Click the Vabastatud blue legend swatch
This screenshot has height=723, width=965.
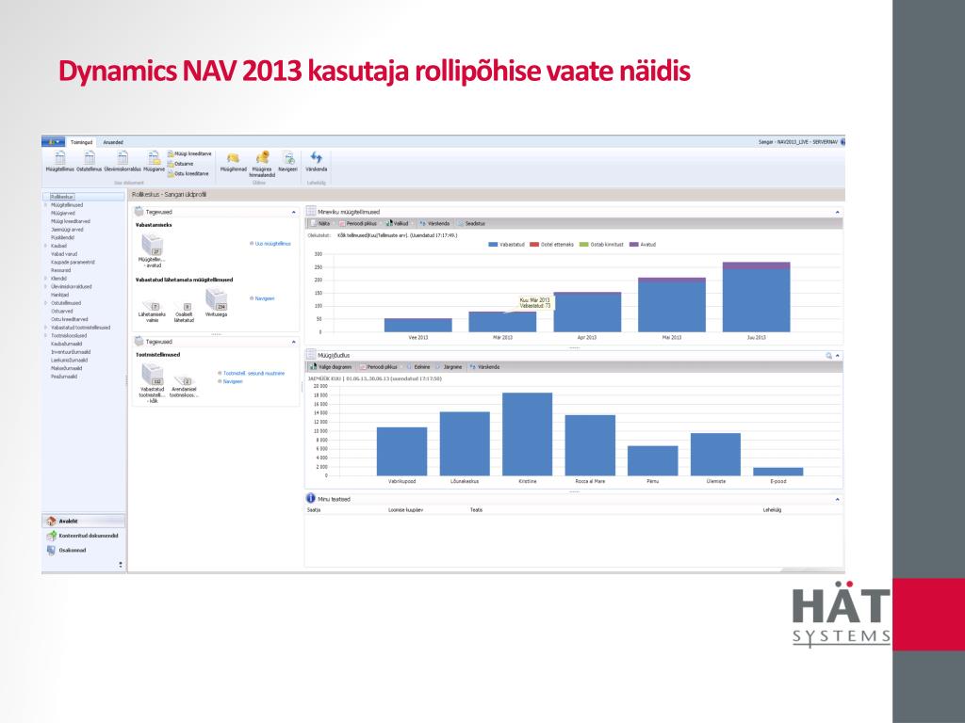[492, 245]
